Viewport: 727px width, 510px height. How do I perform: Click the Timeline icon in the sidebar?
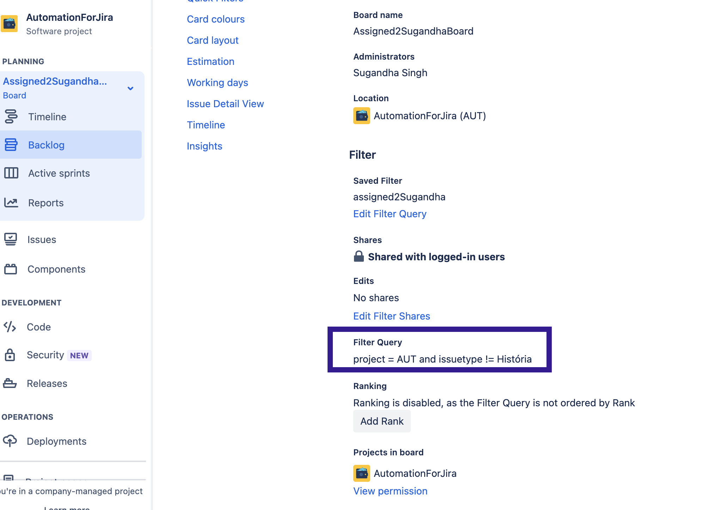coord(11,116)
